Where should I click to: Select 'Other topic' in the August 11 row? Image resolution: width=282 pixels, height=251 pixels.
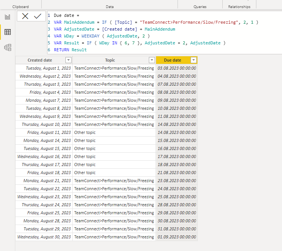[x=114, y=132]
